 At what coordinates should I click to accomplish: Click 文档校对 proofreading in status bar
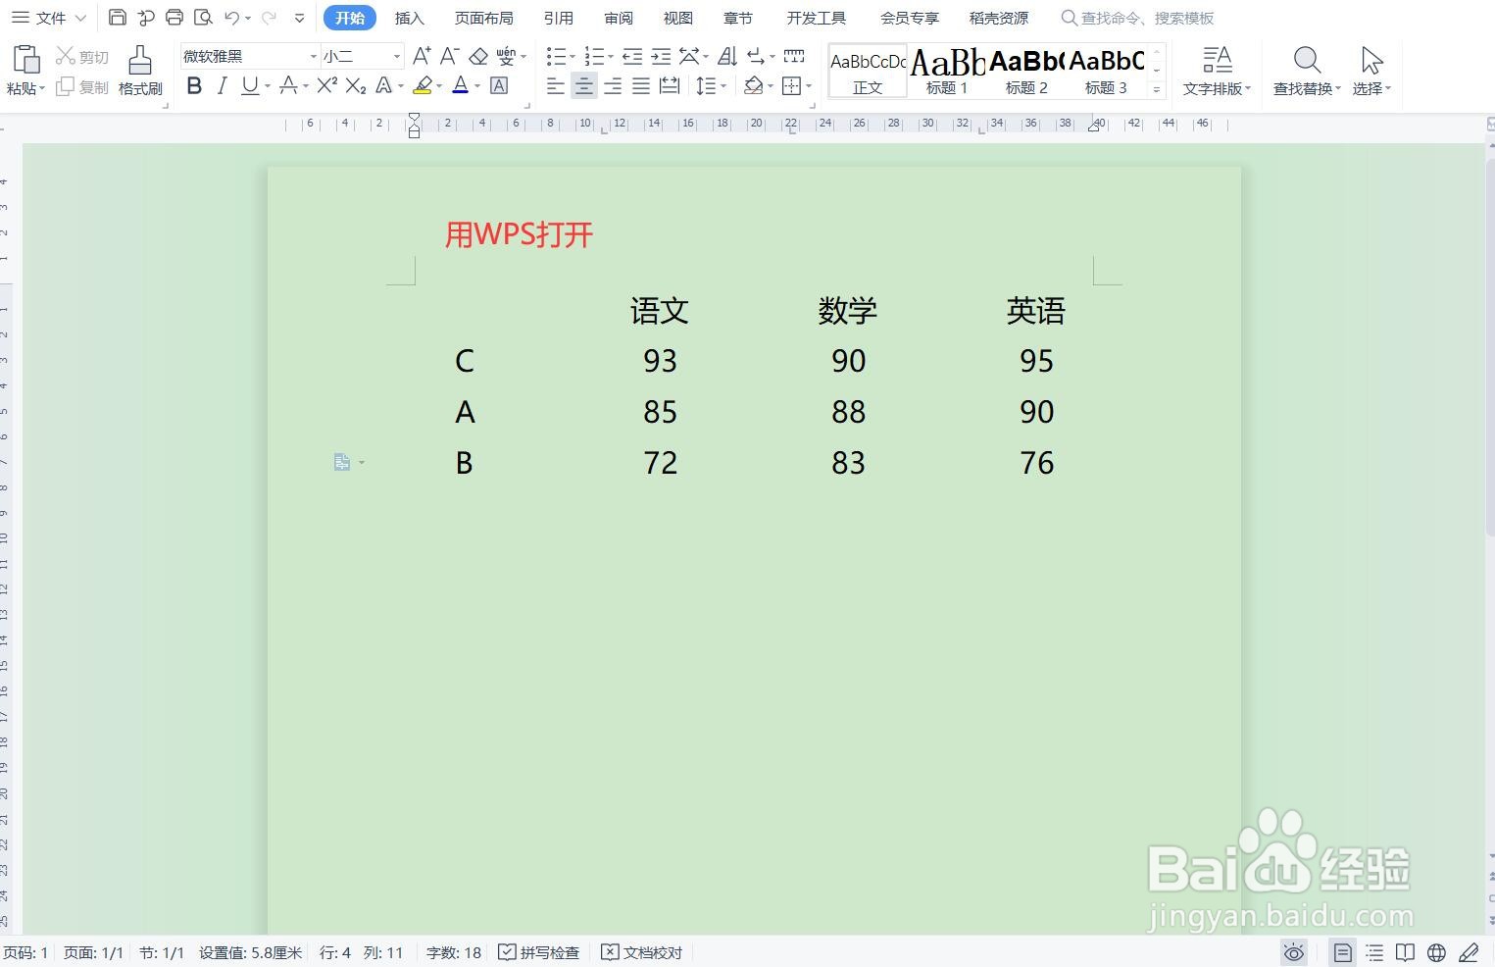[x=641, y=952]
